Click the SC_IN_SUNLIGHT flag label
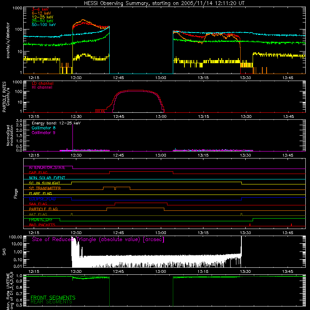 [x=45, y=183]
